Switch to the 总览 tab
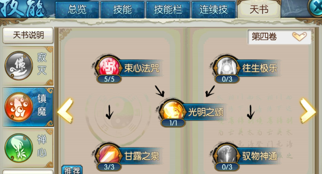 pyautogui.click(x=77, y=10)
